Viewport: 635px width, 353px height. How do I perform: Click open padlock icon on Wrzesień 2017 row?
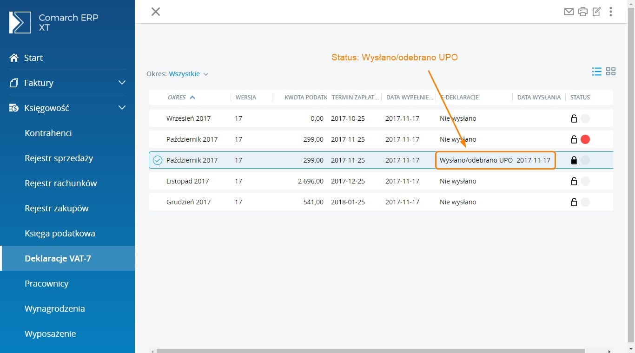pos(574,118)
